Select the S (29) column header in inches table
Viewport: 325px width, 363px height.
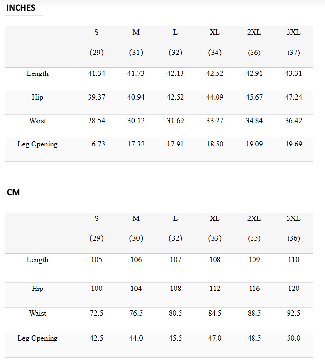tap(96, 42)
